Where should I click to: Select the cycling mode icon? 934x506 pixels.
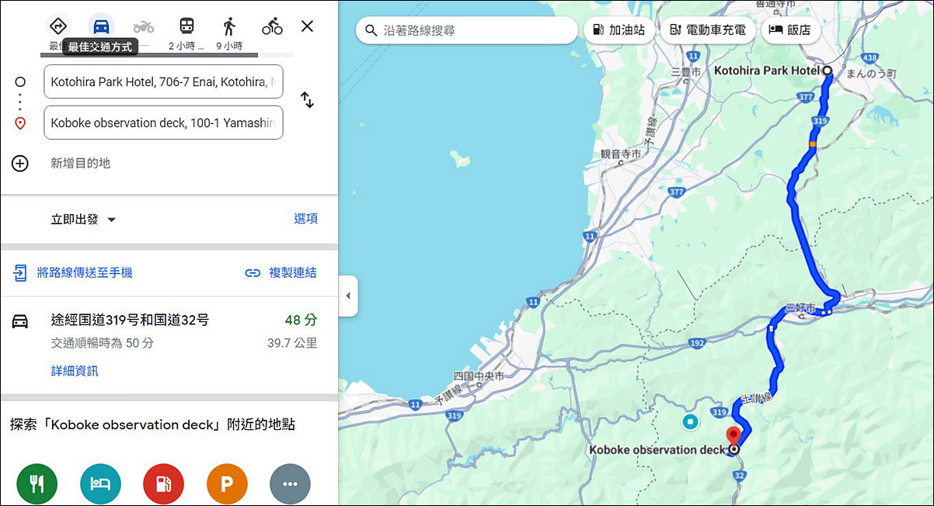[272, 24]
